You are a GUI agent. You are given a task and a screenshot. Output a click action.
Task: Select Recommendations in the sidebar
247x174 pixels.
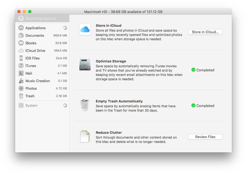42,18
